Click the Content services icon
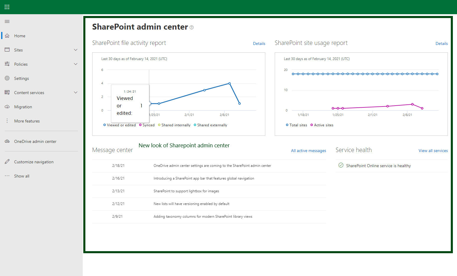Screen dimensions: 457x276 click(x=7, y=92)
